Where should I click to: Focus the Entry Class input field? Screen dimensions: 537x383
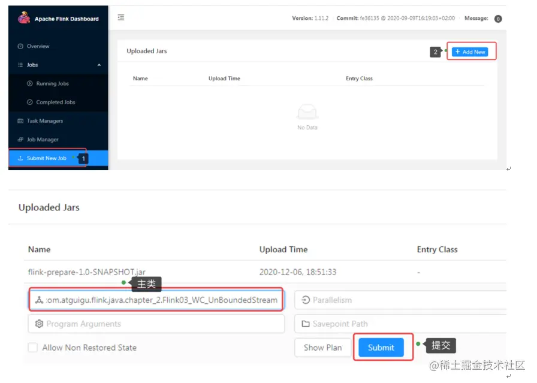(x=156, y=300)
